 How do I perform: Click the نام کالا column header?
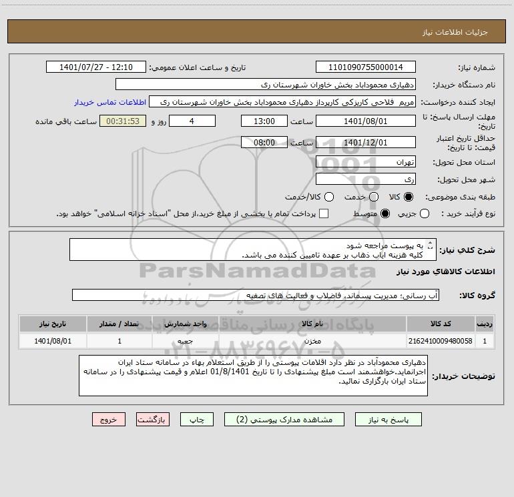coord(312,324)
